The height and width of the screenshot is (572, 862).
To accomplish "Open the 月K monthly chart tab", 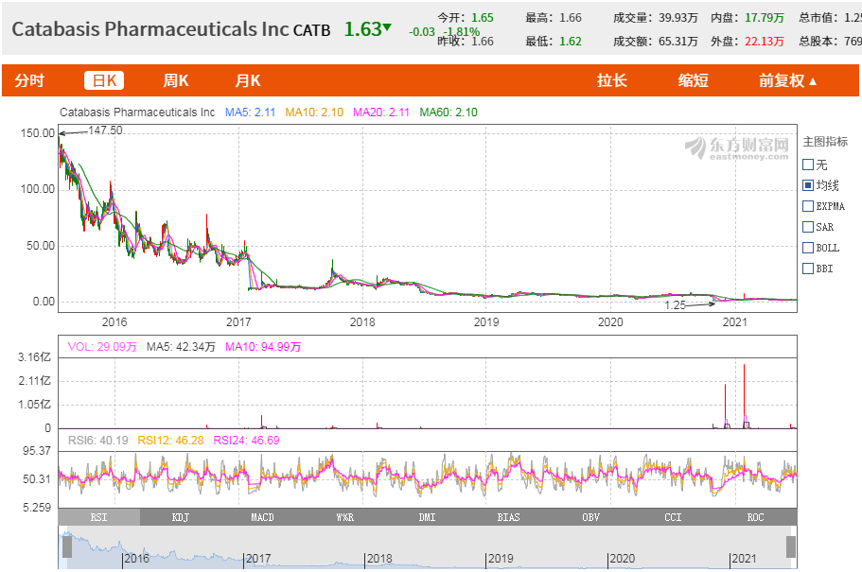I will pyautogui.click(x=248, y=80).
